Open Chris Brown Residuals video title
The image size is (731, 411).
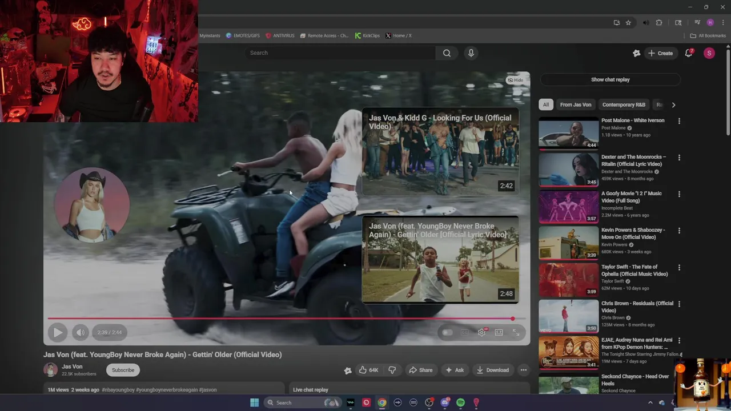tap(637, 307)
